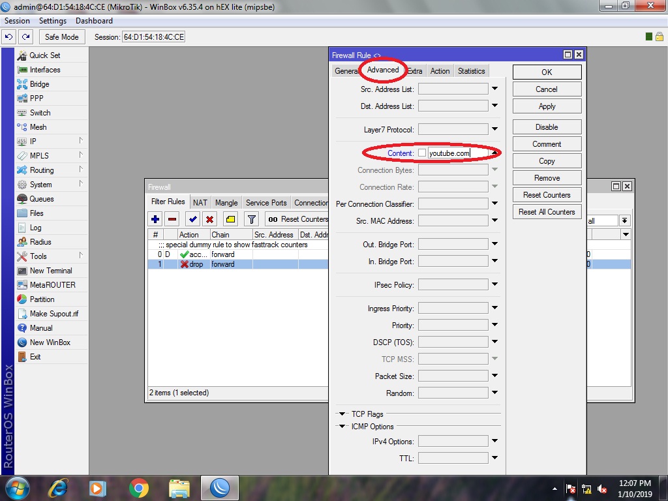Click the Apply button
The height and width of the screenshot is (501, 668).
click(547, 106)
